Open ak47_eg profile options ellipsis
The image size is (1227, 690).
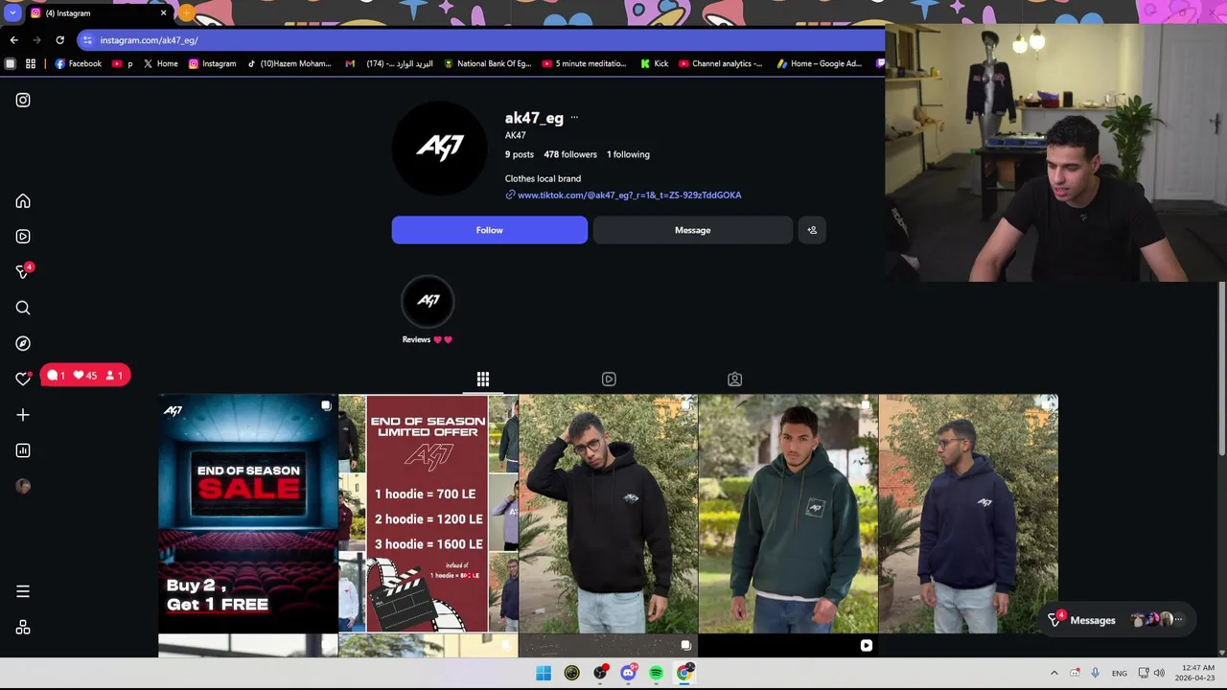click(x=574, y=118)
